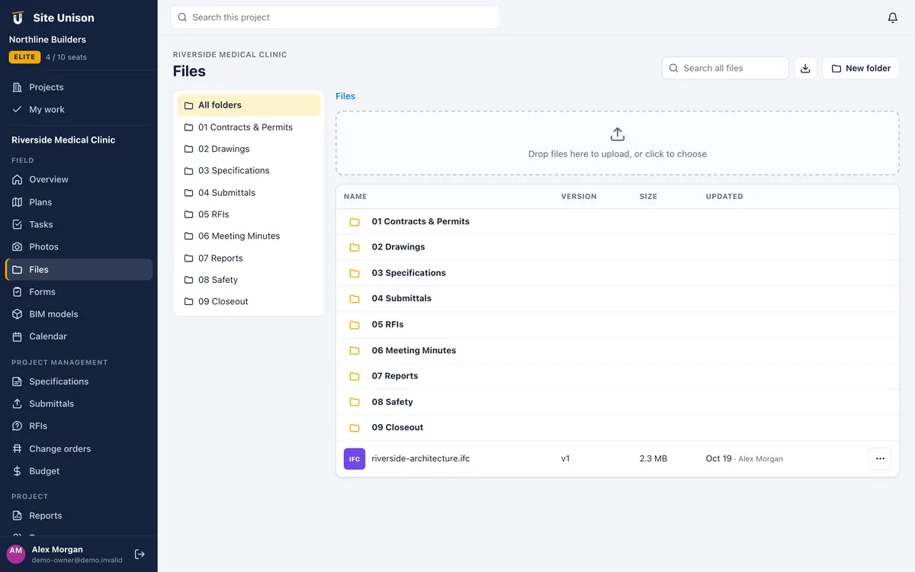The image size is (915, 572).
Task: Open the Plans section
Action: pyautogui.click(x=79, y=202)
